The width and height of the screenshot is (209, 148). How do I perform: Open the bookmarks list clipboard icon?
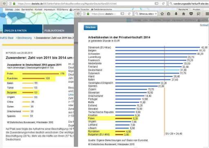point(169,14)
